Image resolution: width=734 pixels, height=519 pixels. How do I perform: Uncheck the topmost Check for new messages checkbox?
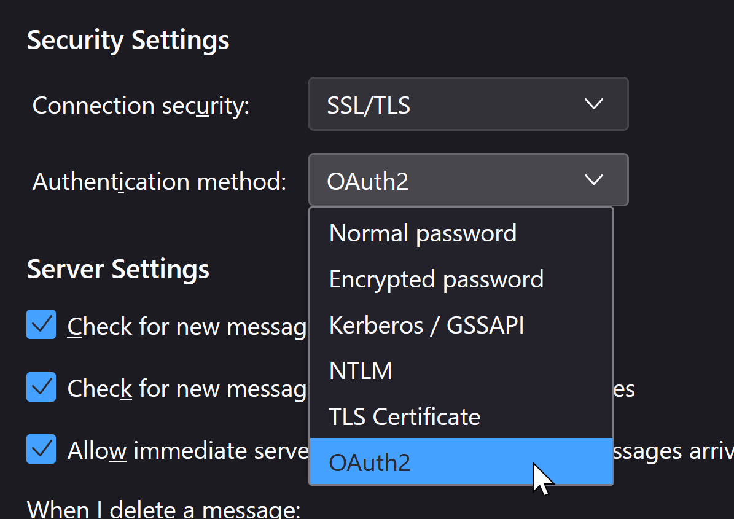41,325
